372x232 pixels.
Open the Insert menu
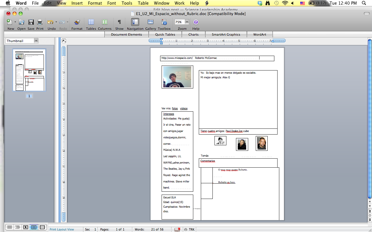point(77,3)
